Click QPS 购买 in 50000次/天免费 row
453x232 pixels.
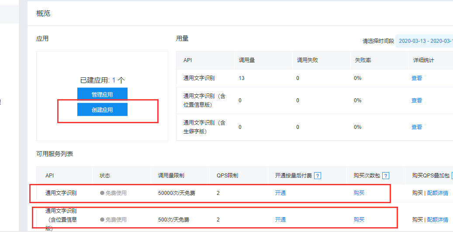pyautogui.click(x=418, y=193)
